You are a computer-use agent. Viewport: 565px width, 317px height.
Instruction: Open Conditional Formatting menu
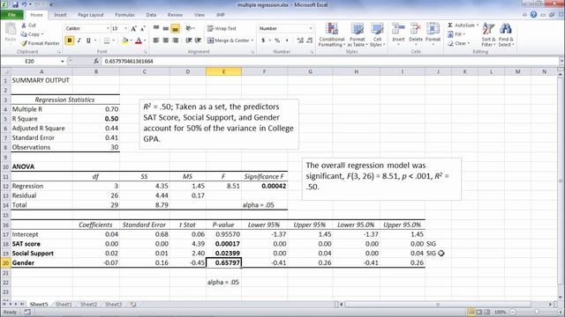point(332,34)
